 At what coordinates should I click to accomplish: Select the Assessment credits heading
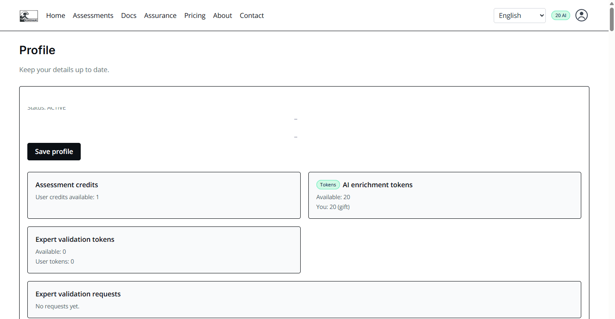coord(67,185)
